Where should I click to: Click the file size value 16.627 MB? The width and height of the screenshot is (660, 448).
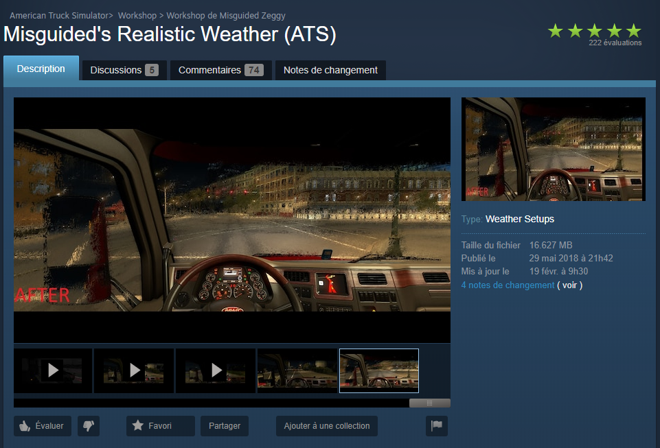pos(551,245)
